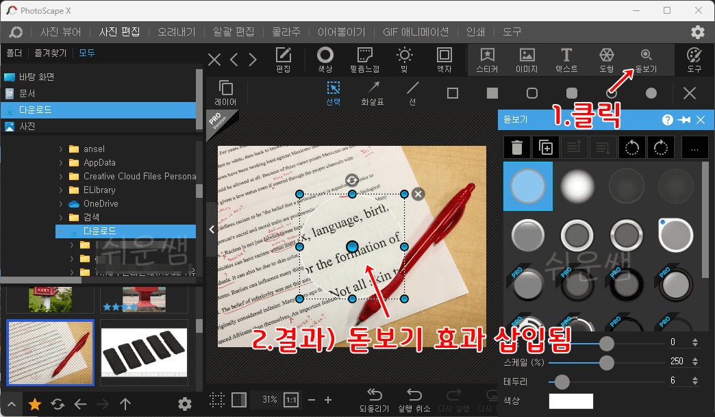Close the 돋보기 panel
Screen dimensions: 715x417
[701, 120]
